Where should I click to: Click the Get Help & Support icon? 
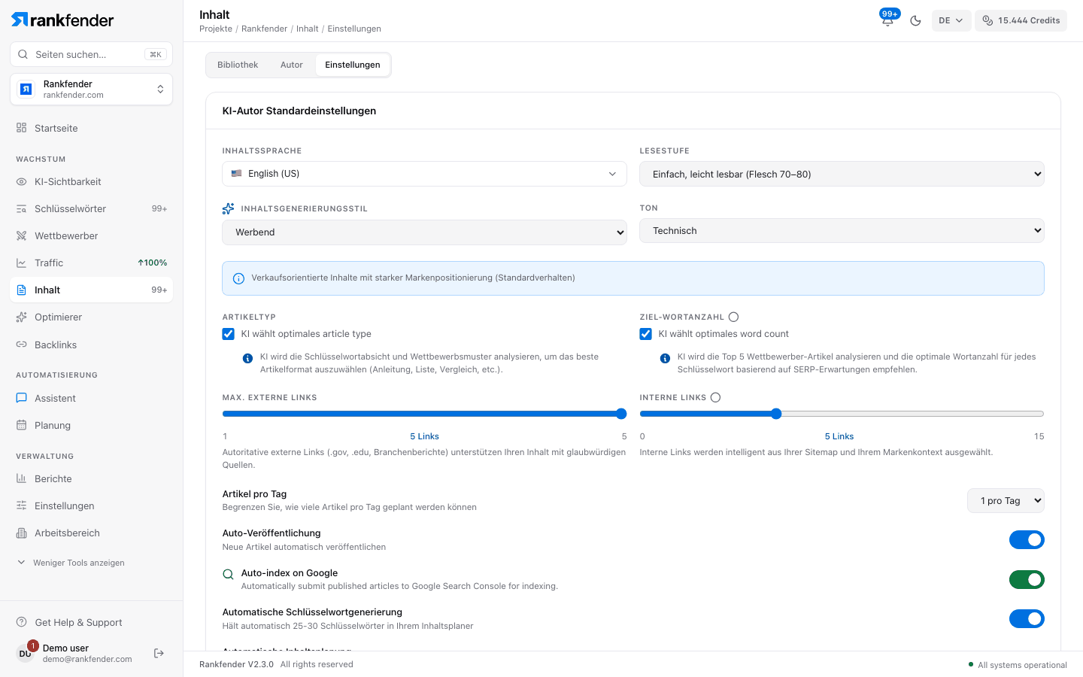[22, 622]
